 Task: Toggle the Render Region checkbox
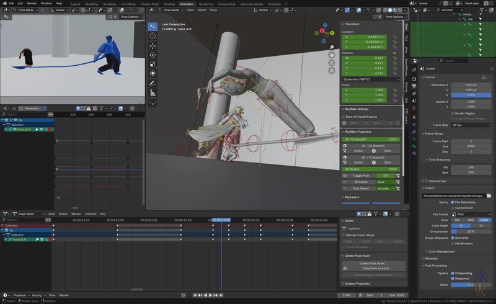point(453,114)
